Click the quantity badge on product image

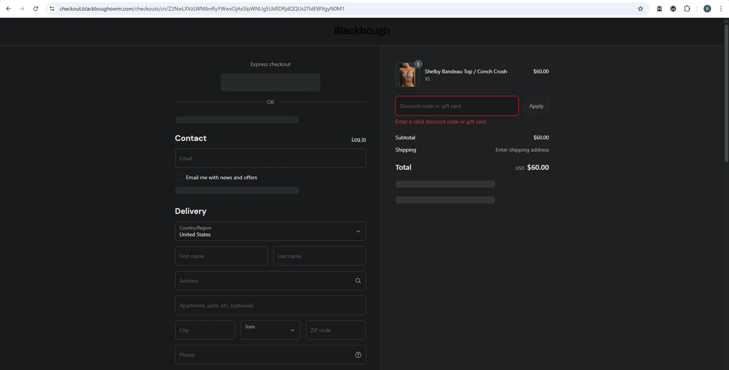pyautogui.click(x=418, y=64)
